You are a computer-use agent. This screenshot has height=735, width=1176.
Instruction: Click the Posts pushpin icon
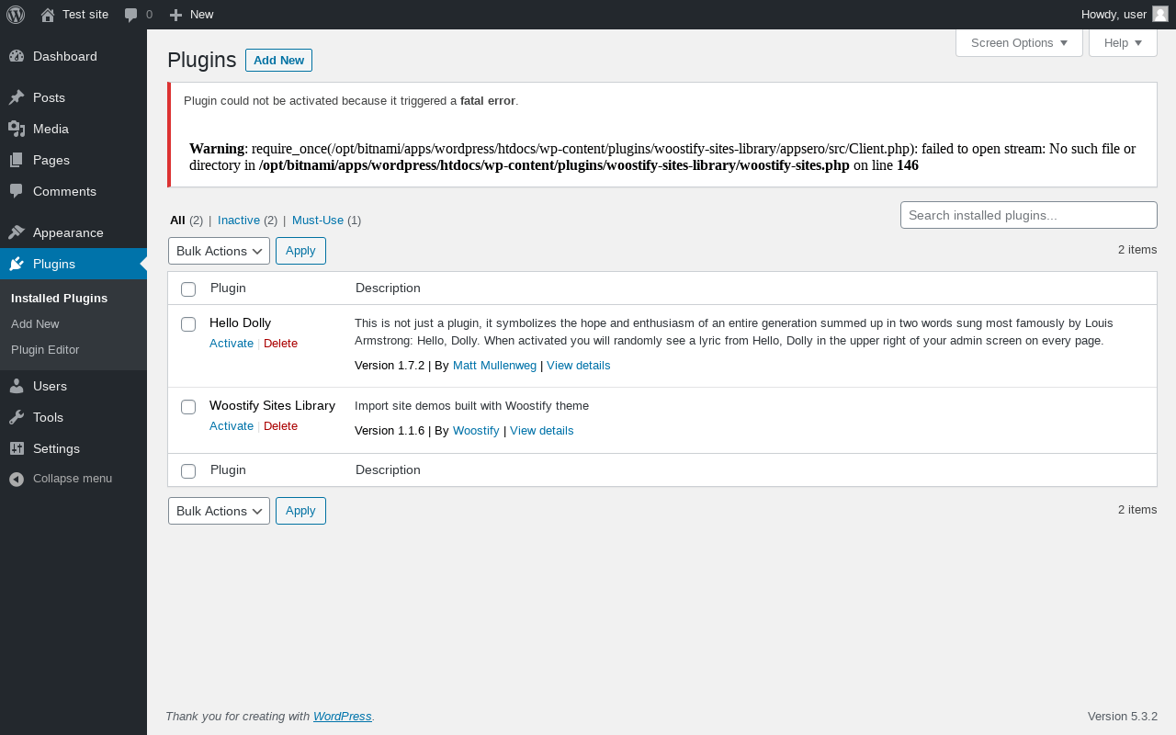point(17,97)
